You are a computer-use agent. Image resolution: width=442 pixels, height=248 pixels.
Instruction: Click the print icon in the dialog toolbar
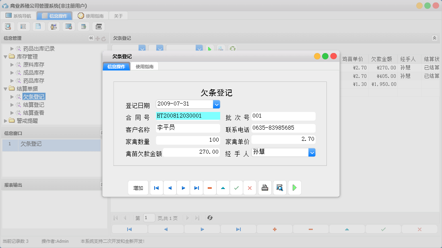point(264,187)
